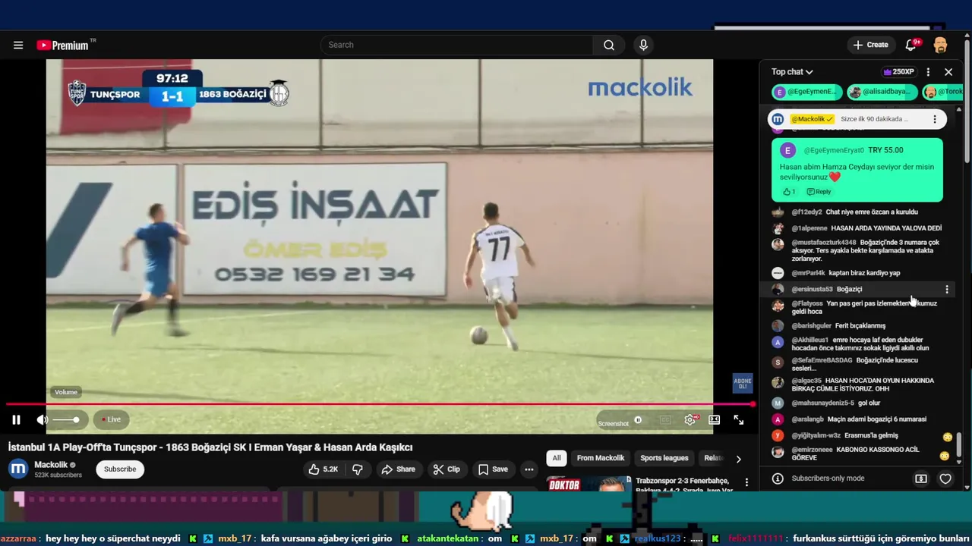
Task: Toggle autoplay switch in player
Action: [638, 419]
